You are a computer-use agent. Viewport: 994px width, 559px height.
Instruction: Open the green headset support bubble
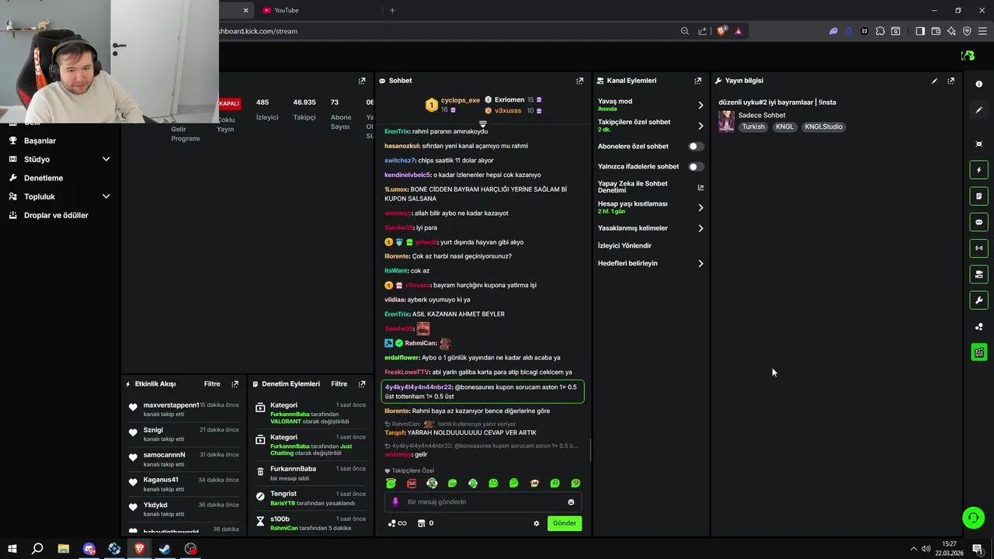[973, 517]
